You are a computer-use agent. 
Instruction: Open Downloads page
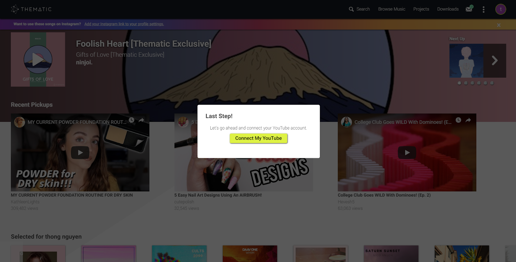click(448, 9)
